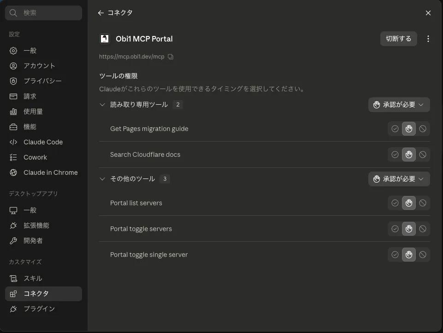Collapse the 読み取り専用ツール section chevron
The height and width of the screenshot is (333, 443).
[102, 105]
